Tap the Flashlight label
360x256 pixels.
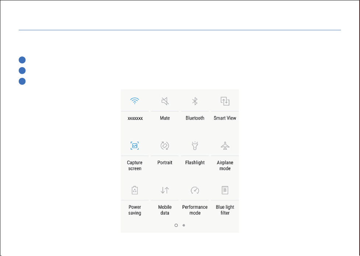[195, 163]
